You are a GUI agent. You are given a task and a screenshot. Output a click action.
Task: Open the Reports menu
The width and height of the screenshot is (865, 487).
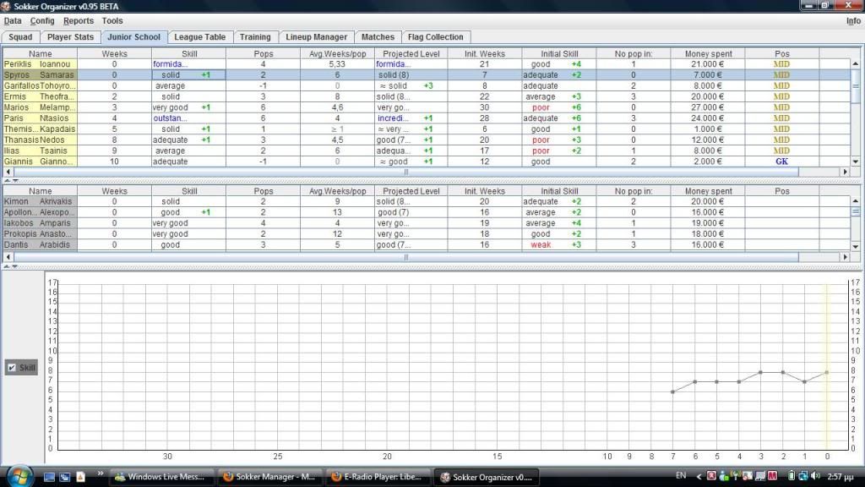(x=79, y=20)
